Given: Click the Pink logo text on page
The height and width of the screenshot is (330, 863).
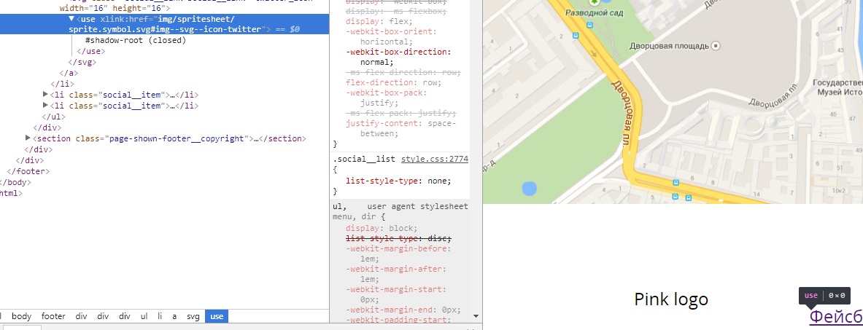Looking at the screenshot, I should pyautogui.click(x=670, y=299).
